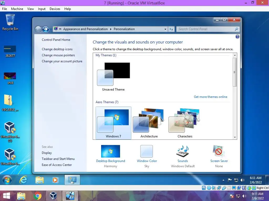269x201 pixels.
Task: Click the Action Center flag tray icon
Action: [x=230, y=180]
